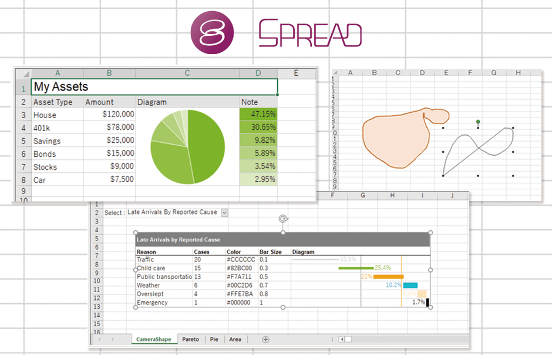Image resolution: width=552 pixels, height=355 pixels.
Task: Click the Weather reason cell
Action: pyautogui.click(x=164, y=285)
